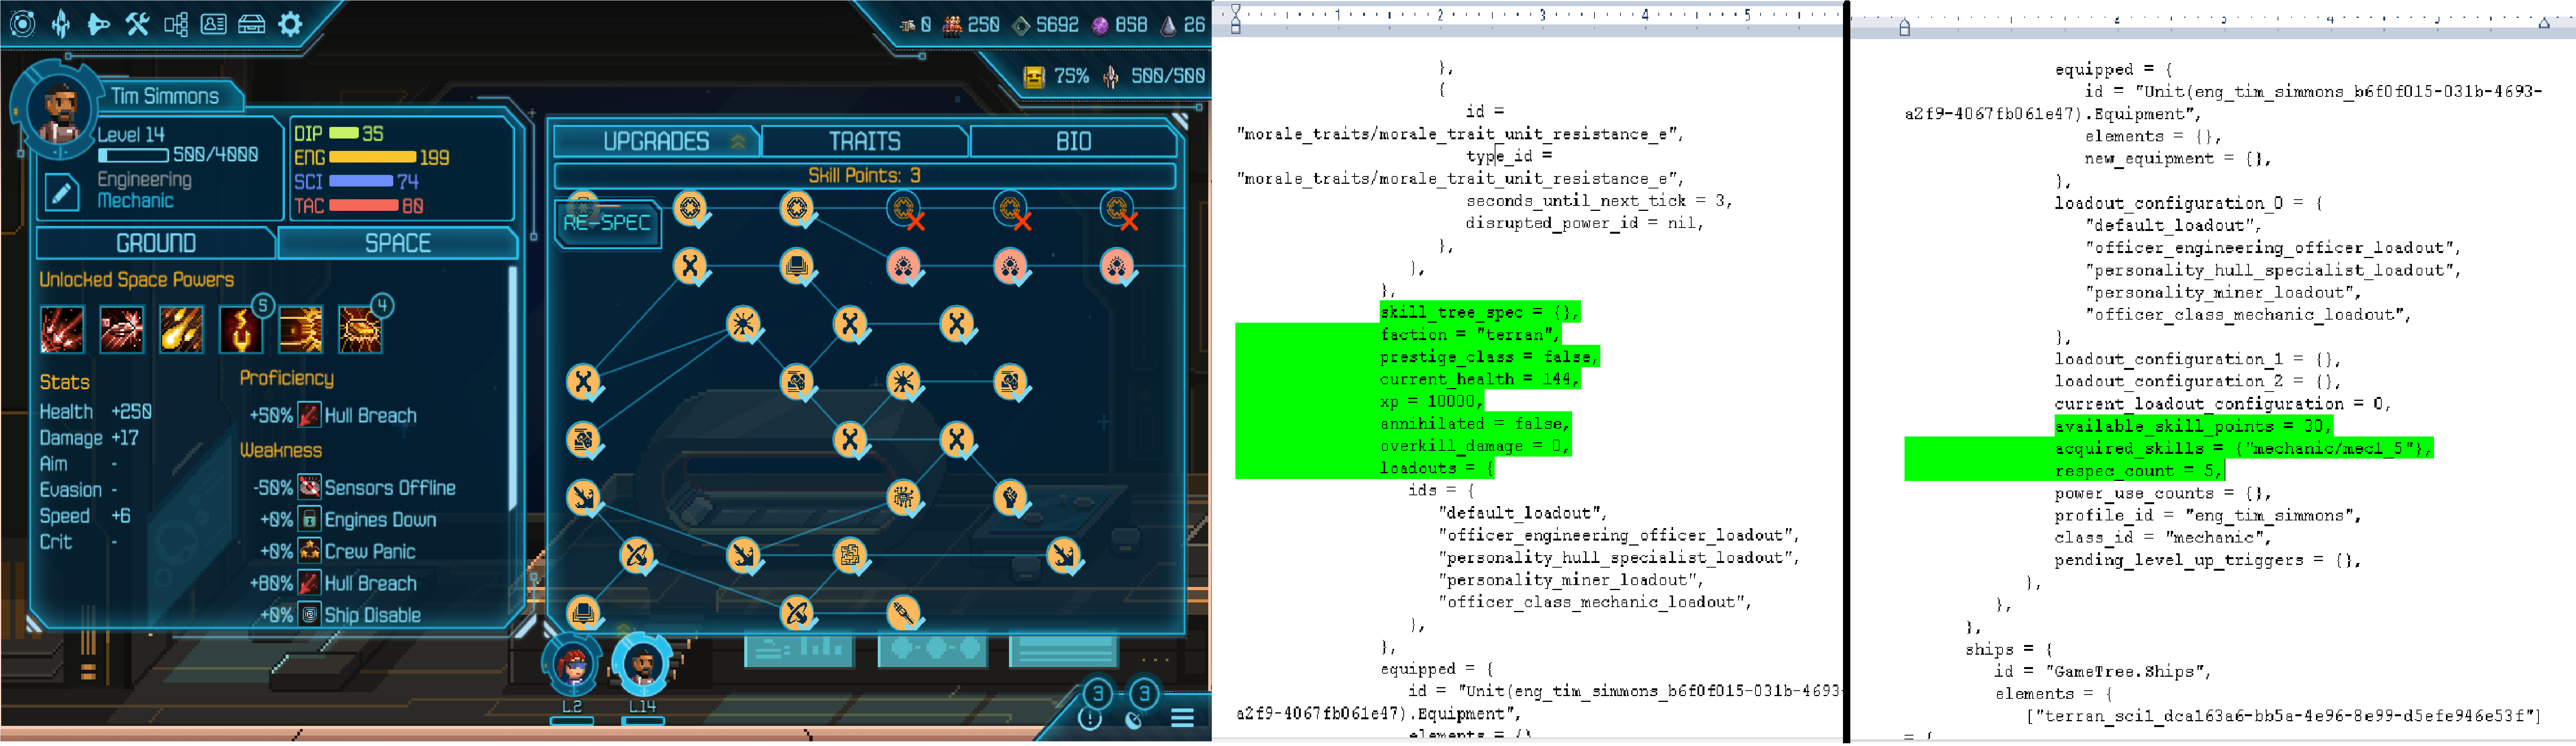Click the settings gear icon
2576x746 pixels.
[x=290, y=23]
